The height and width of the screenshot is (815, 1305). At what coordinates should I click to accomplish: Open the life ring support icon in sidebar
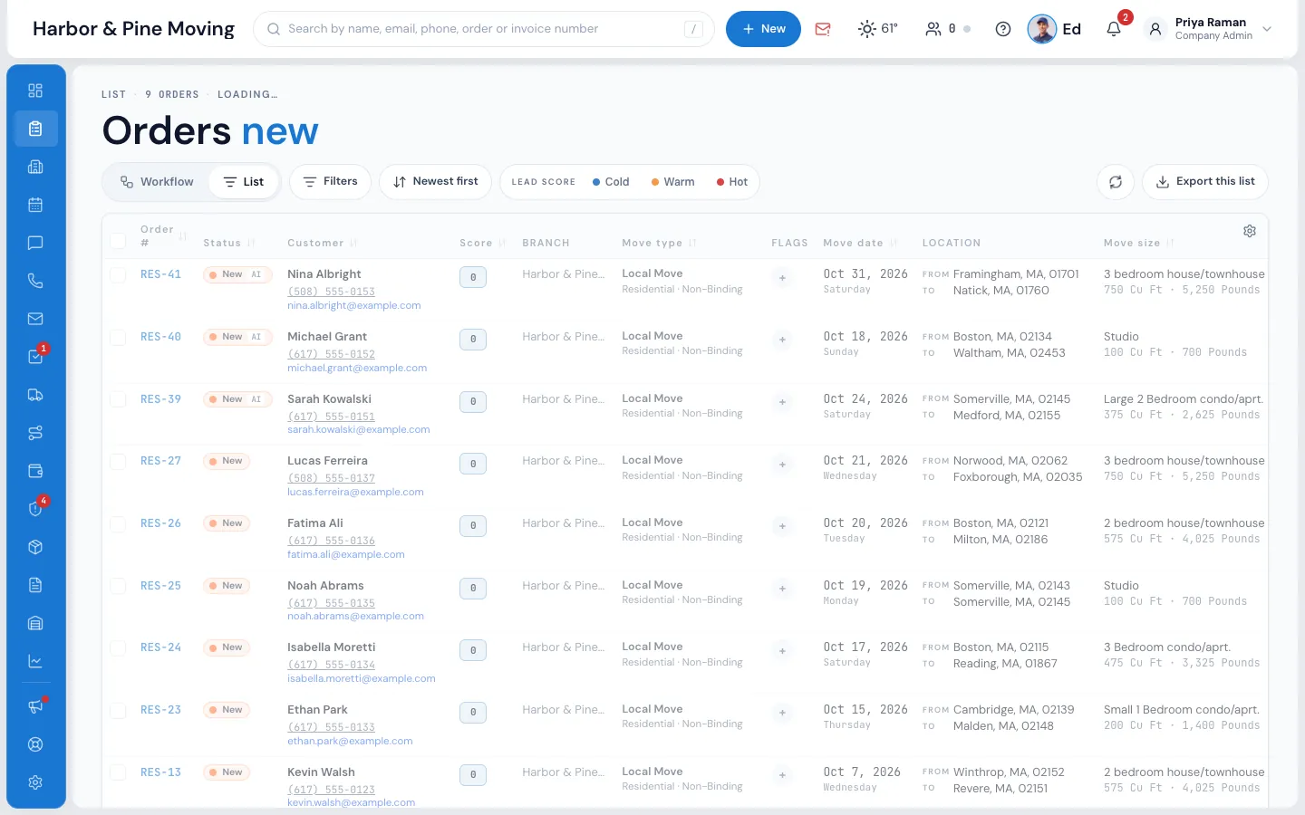[35, 744]
